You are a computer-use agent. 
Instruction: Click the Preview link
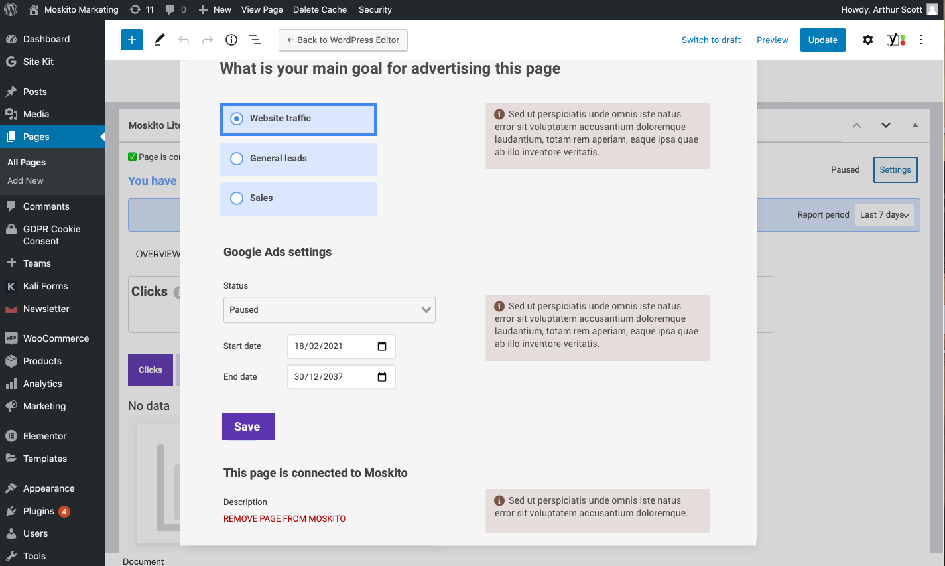point(773,40)
